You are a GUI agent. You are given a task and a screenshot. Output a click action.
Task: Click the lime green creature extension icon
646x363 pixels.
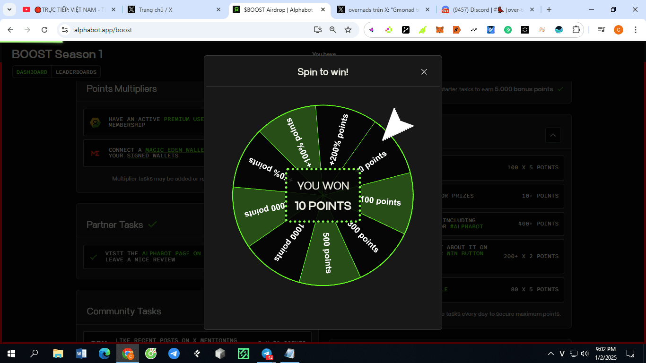coord(423,30)
